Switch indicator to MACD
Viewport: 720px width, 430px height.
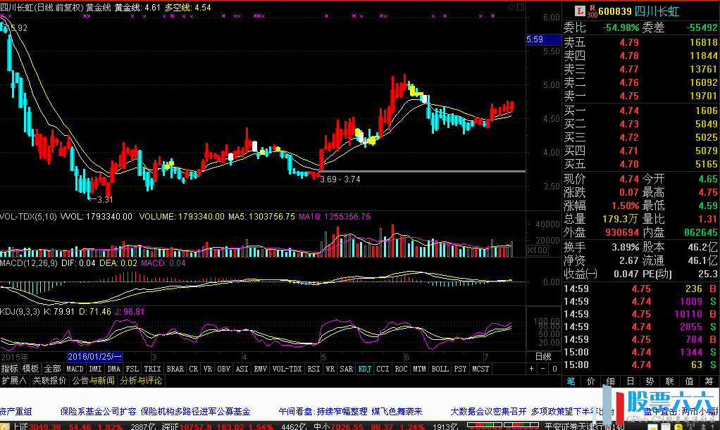tap(75, 369)
